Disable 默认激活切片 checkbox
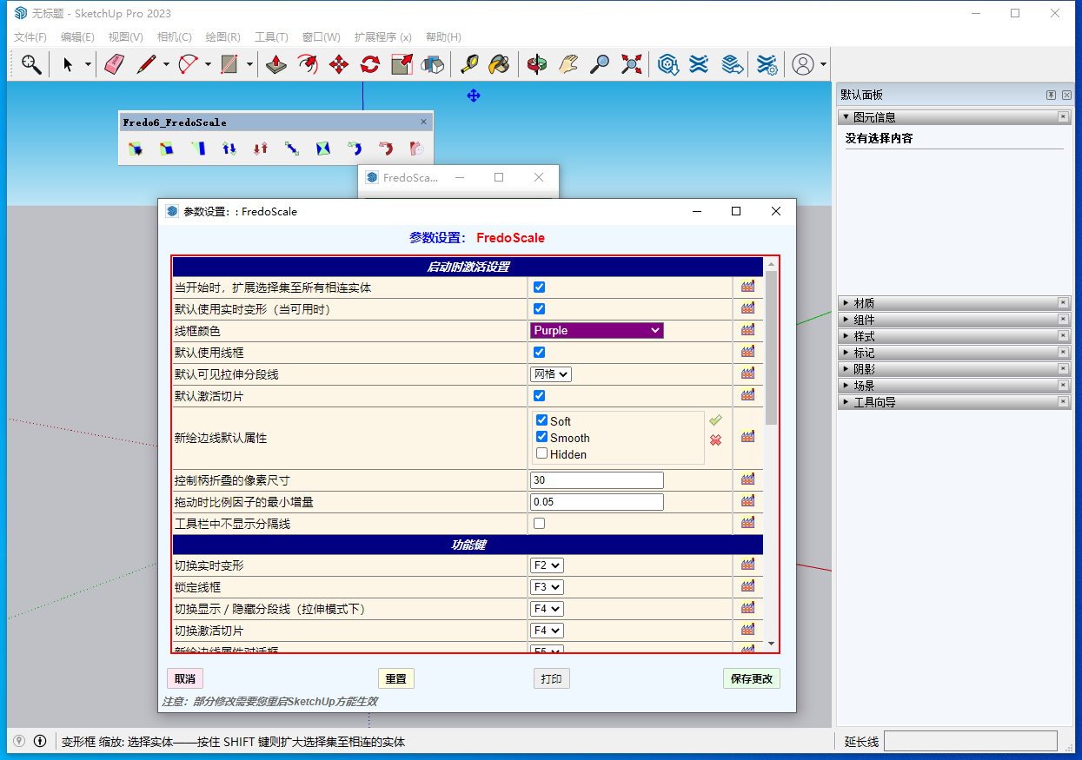 pyautogui.click(x=539, y=395)
